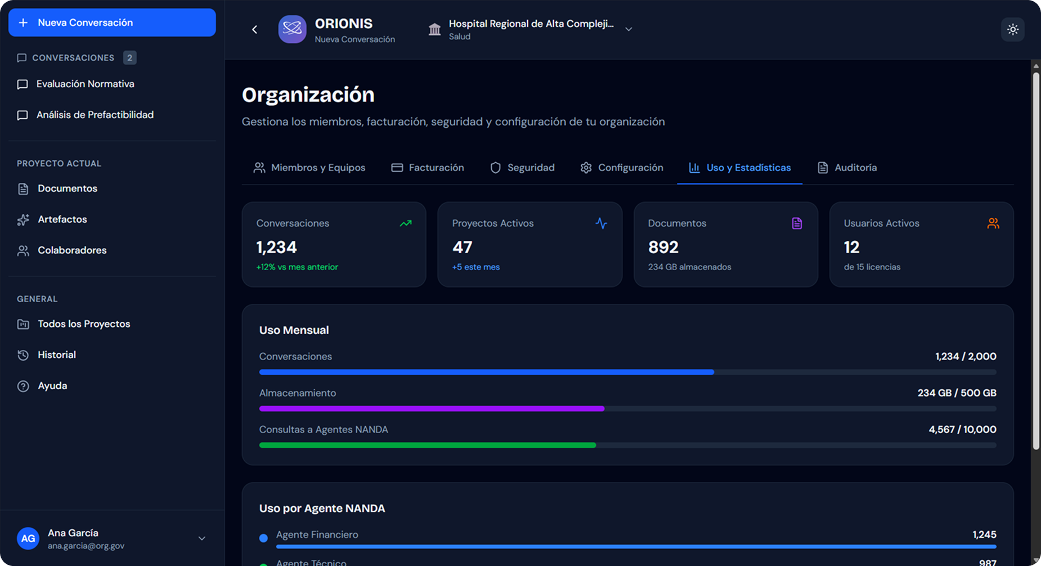The width and height of the screenshot is (1041, 566).
Task: Select the ORIONIS logo icon
Action: [x=292, y=29]
